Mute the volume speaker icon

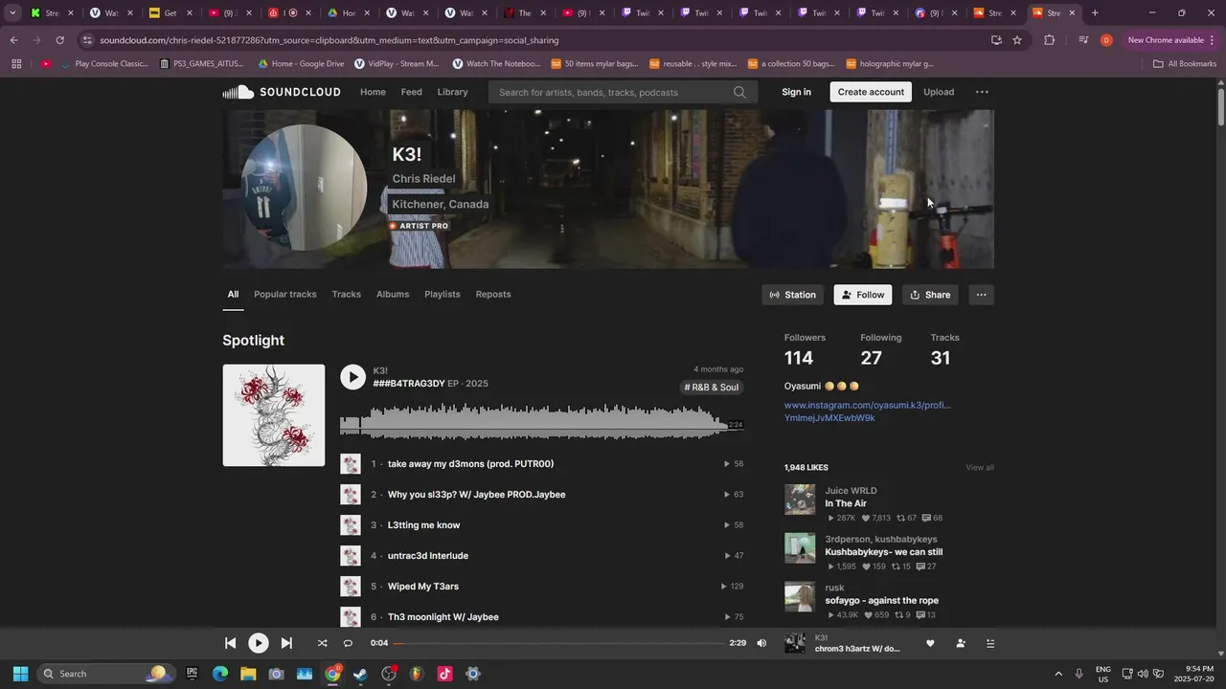point(761,643)
